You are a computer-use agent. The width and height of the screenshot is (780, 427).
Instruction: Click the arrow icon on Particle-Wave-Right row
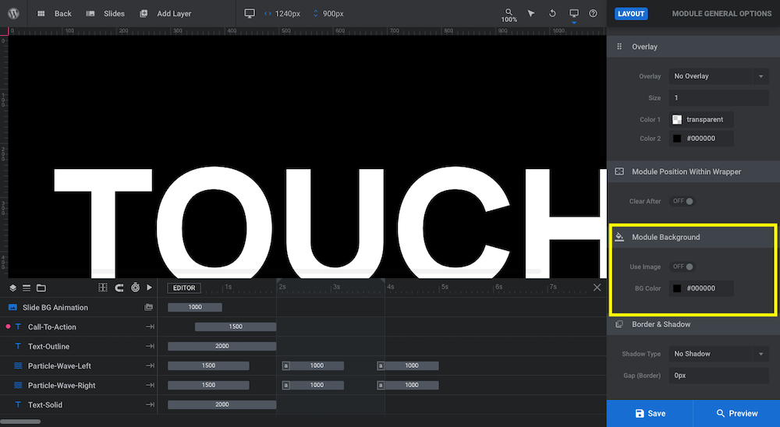point(150,385)
